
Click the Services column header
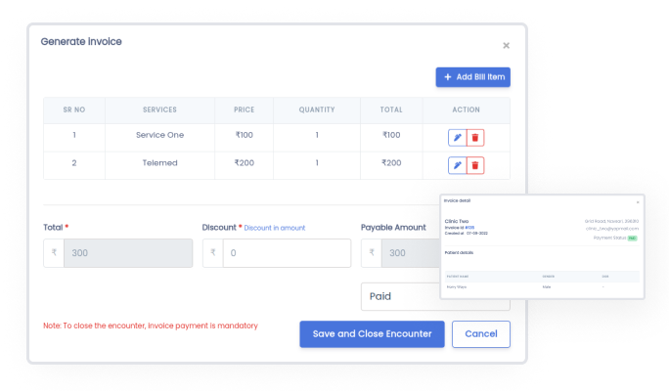point(159,110)
